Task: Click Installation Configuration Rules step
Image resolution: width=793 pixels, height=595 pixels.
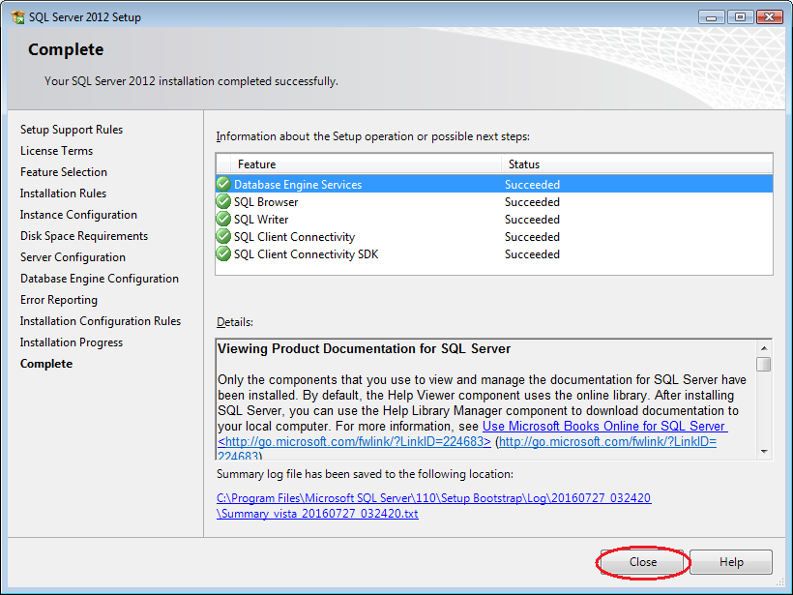Action: point(101,321)
